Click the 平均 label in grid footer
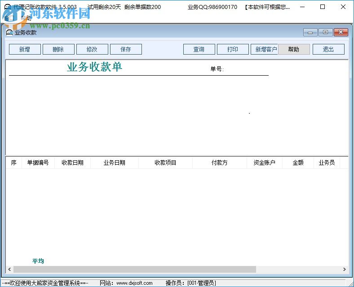Image resolution: width=354 pixels, height=287 pixels. [38, 261]
